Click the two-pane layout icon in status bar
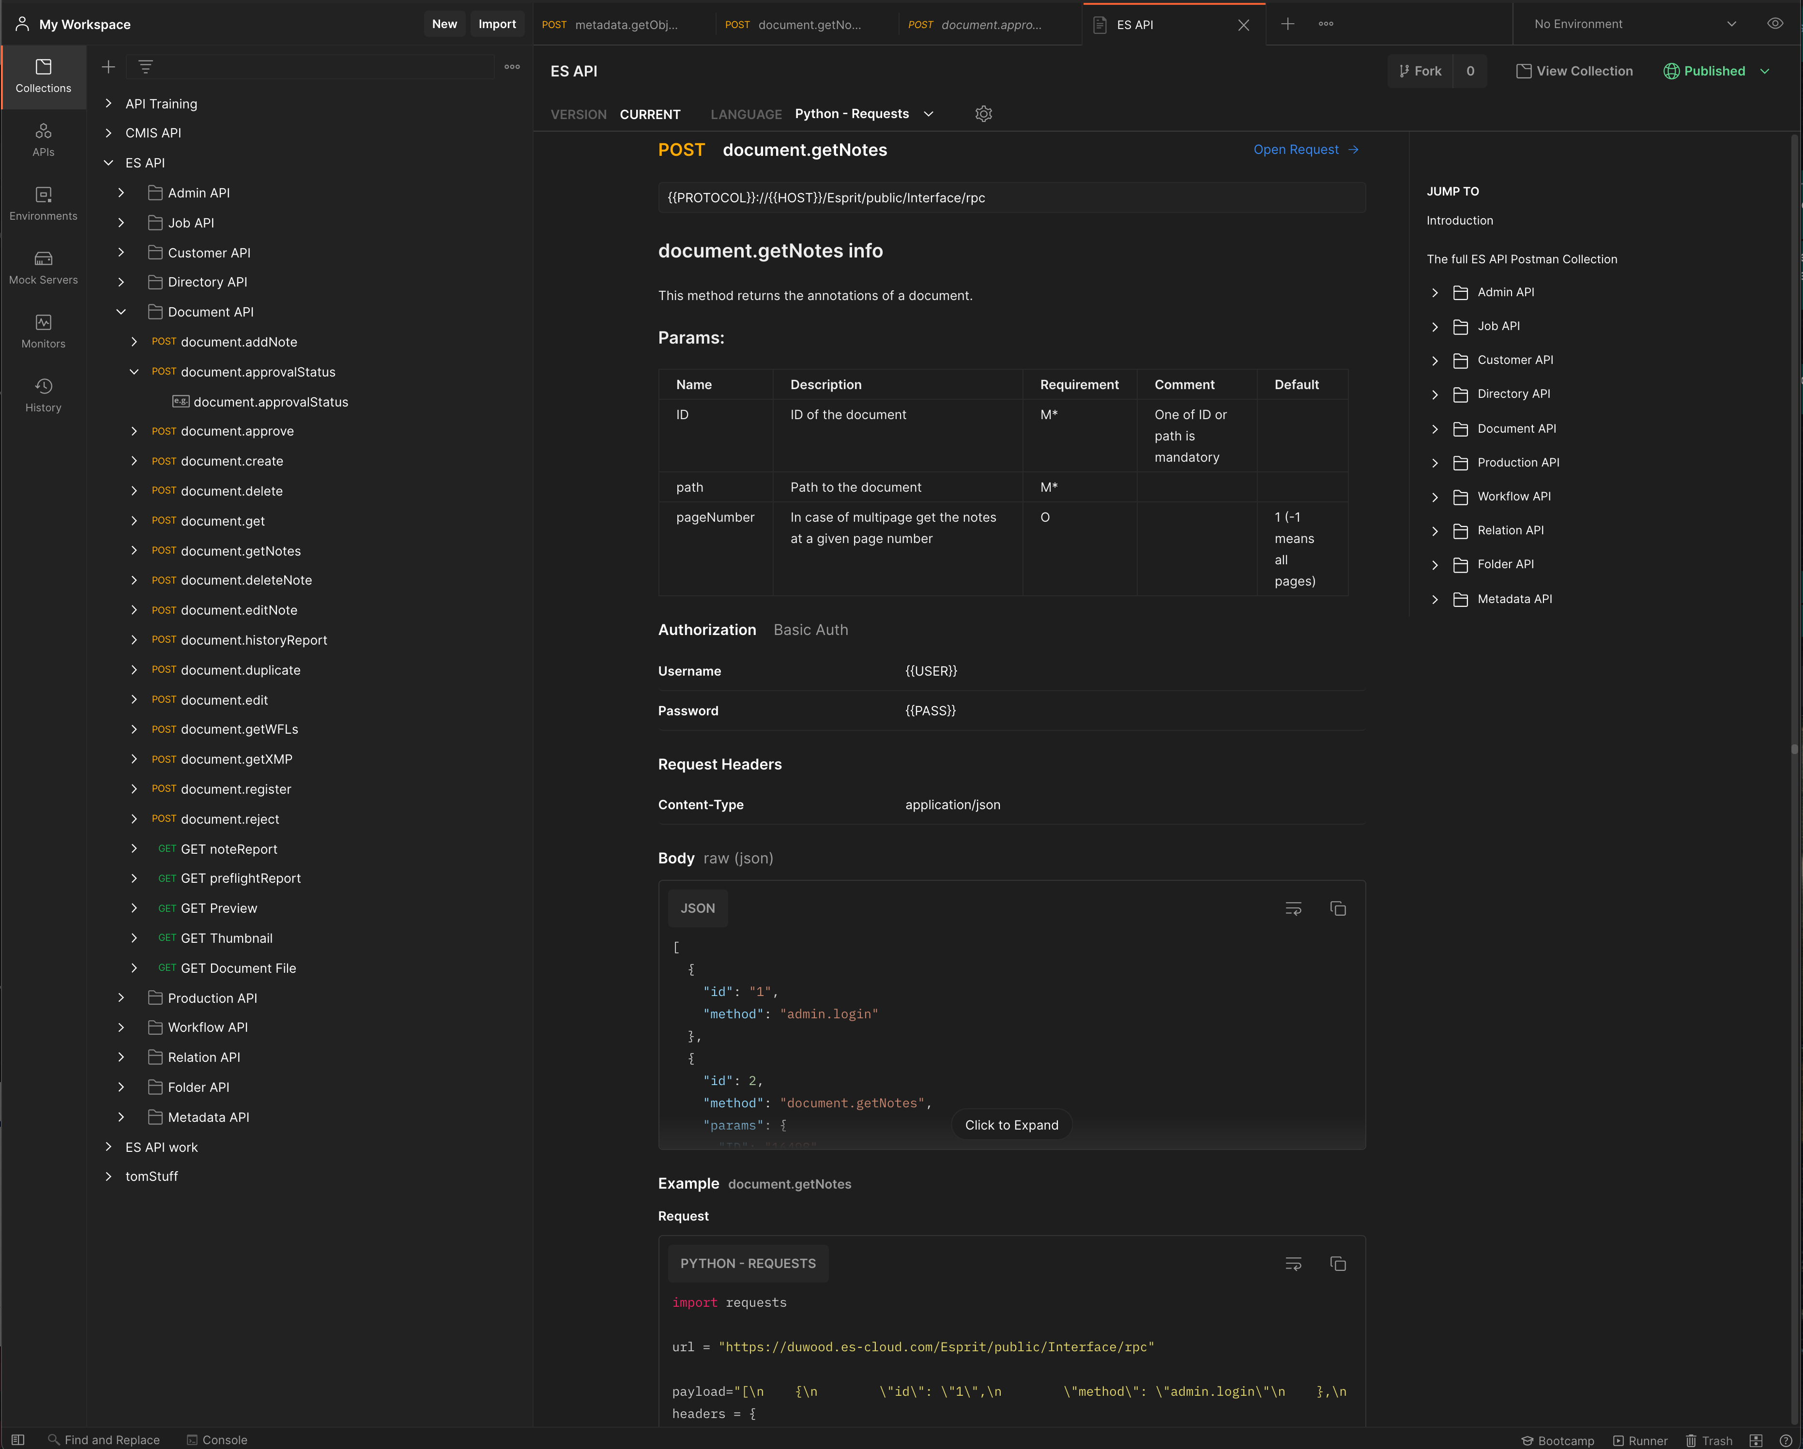Image resolution: width=1803 pixels, height=1449 pixels. click(x=1756, y=1440)
